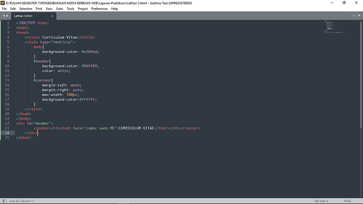Click line number 1 in gutter
363x204 pixels.
pyautogui.click(x=8, y=23)
